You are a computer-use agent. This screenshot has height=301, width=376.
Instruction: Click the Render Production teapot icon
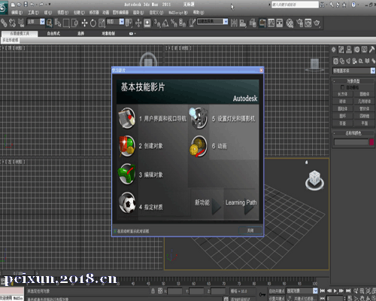317,23
